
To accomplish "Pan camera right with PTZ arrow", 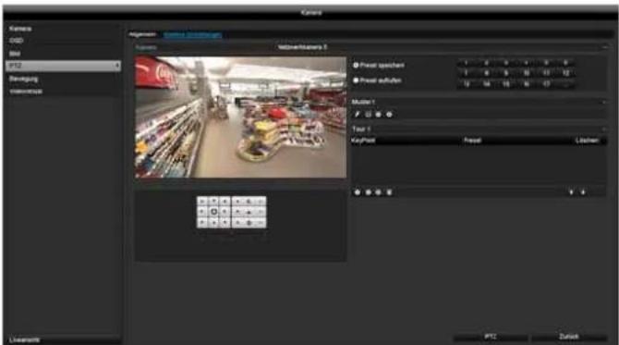I will click(x=225, y=212).
